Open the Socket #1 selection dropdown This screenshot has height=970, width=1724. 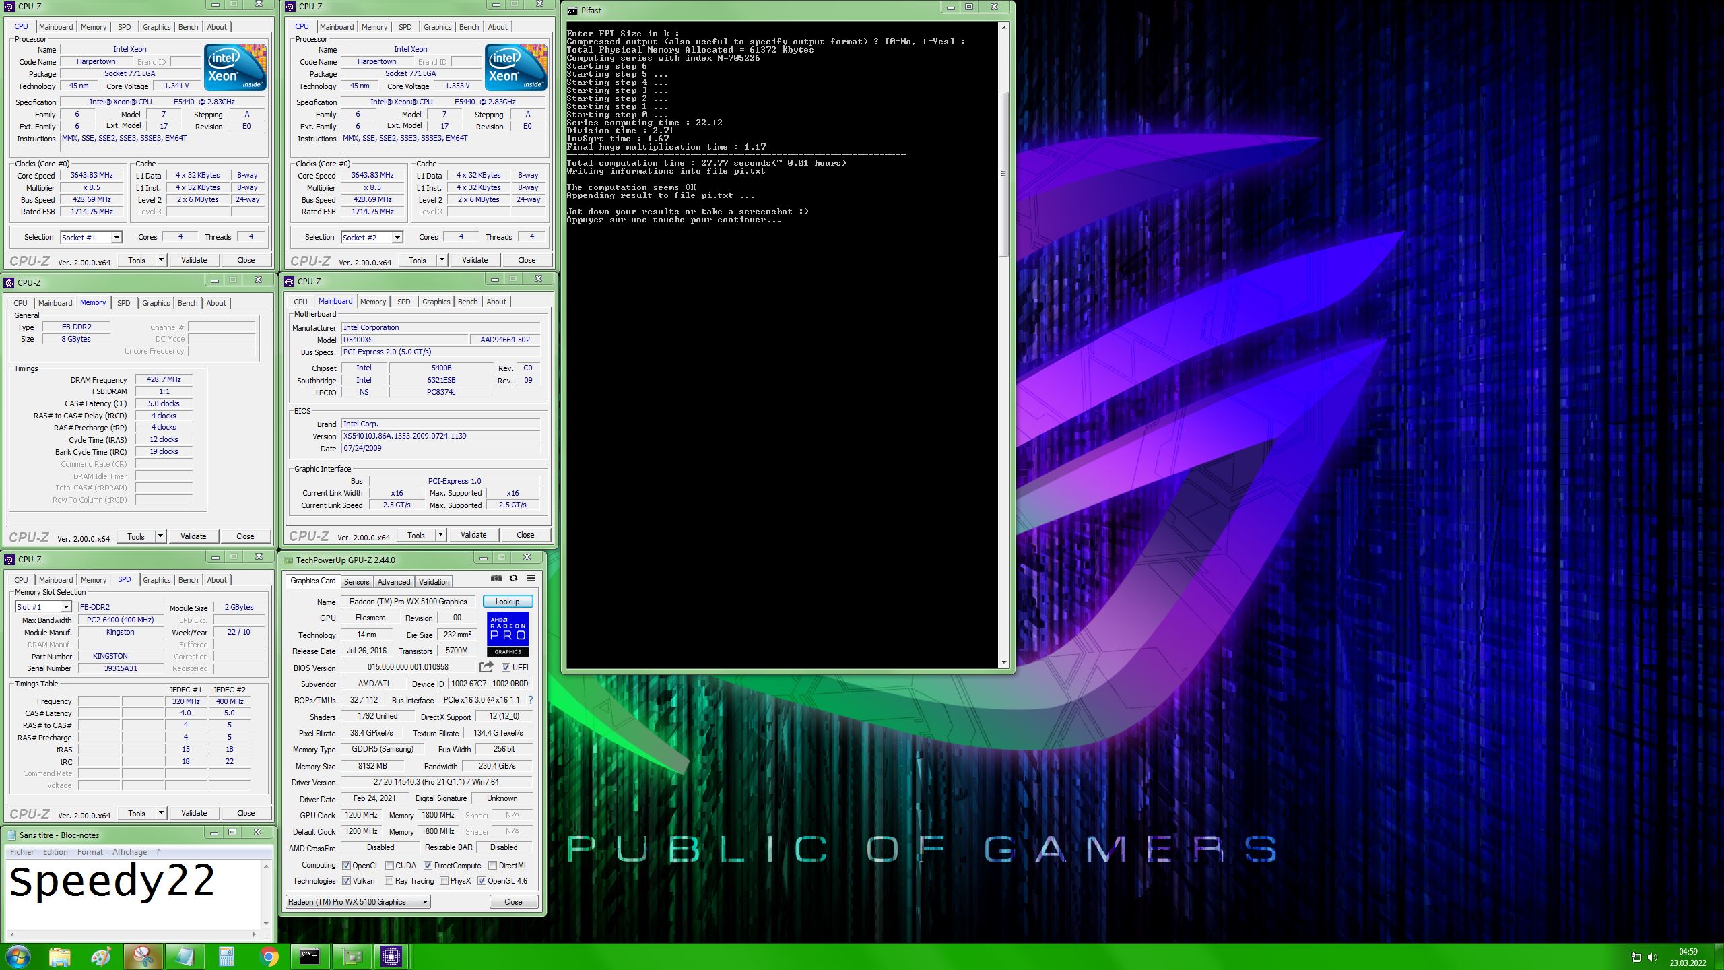click(91, 237)
